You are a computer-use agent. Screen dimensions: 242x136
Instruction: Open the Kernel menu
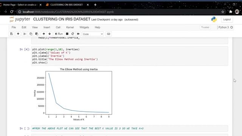coord(70,27)
